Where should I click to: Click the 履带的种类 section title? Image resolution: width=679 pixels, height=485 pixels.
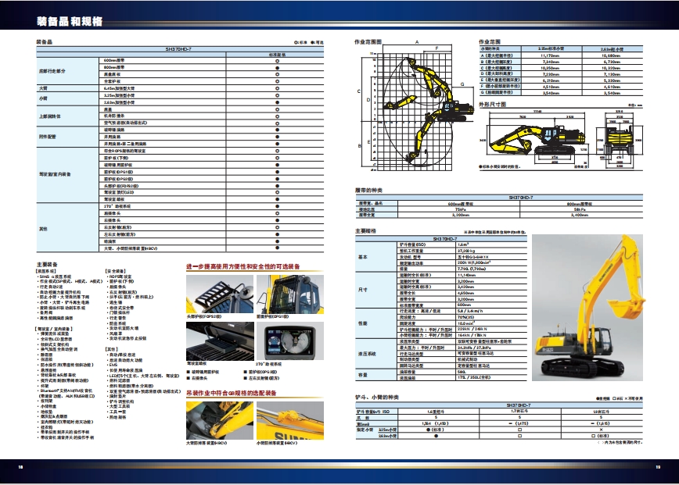(368, 191)
